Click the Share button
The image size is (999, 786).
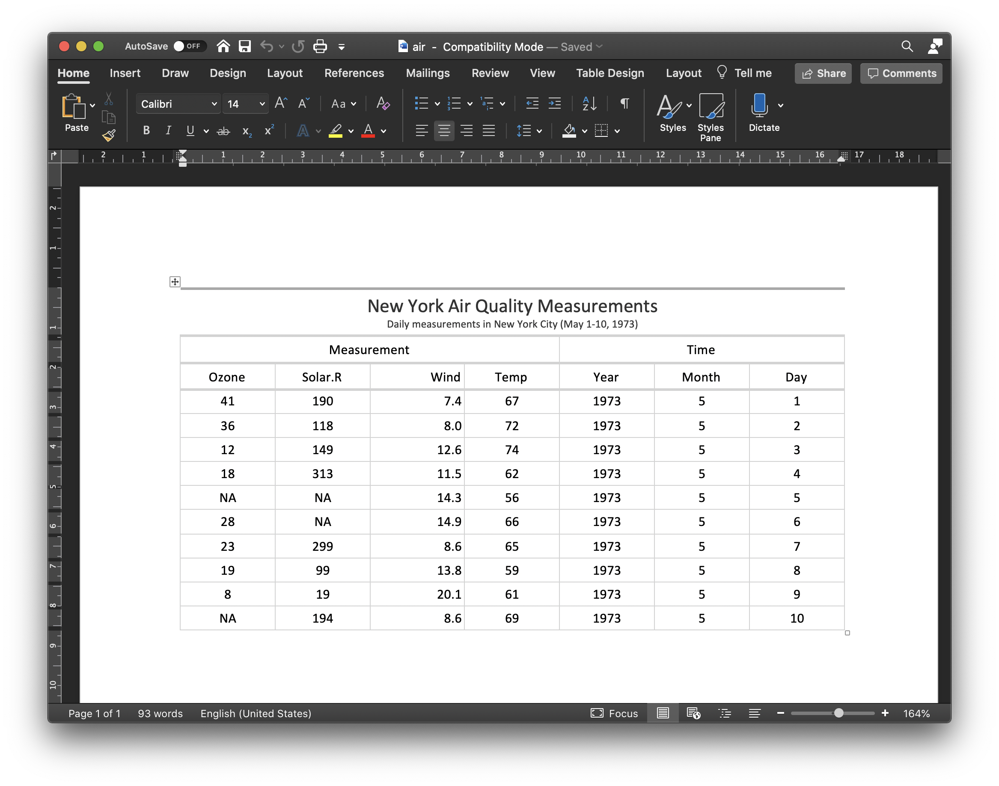[x=823, y=73]
